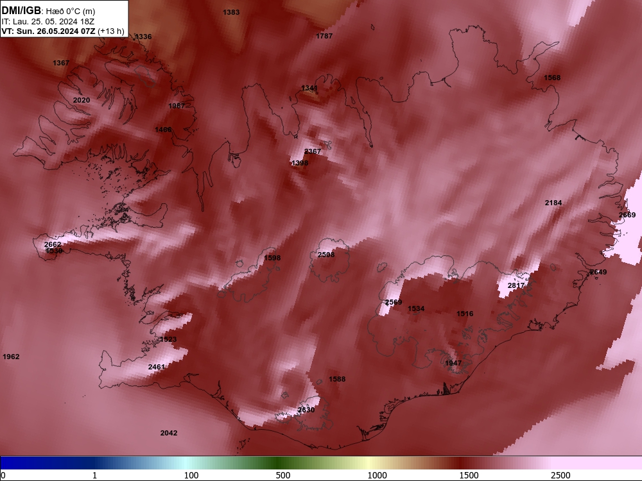Click the map value 2649
Screen dimensions: 642x481
click(598, 273)
